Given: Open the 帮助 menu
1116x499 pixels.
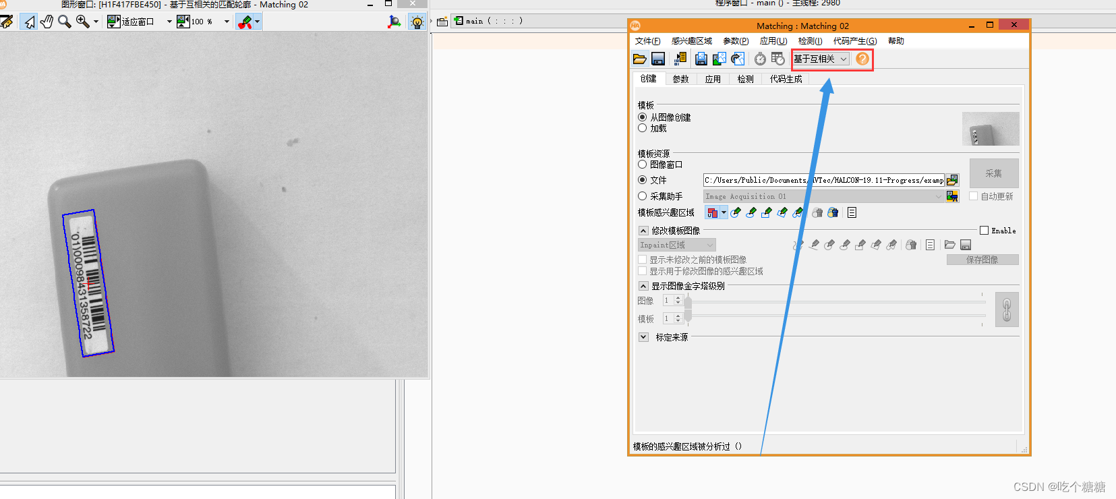Looking at the screenshot, I should (x=896, y=41).
